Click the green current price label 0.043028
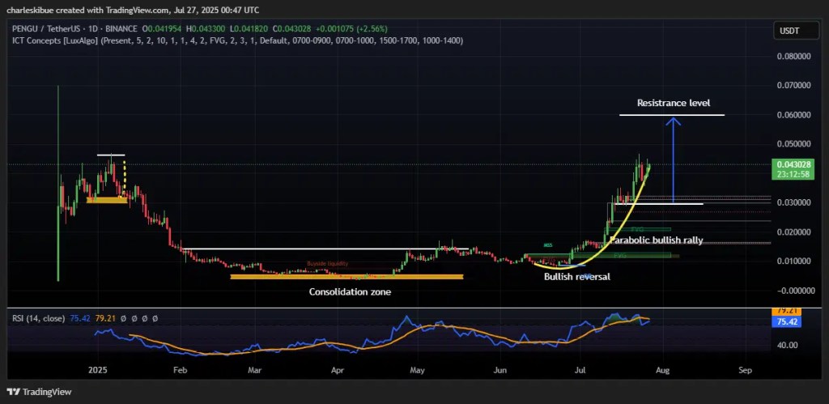The image size is (829, 404). point(793,164)
